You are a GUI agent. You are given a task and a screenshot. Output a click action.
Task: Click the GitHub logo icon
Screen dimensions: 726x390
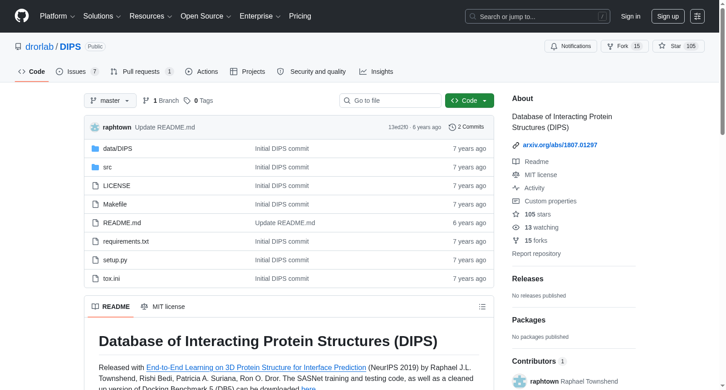[22, 16]
